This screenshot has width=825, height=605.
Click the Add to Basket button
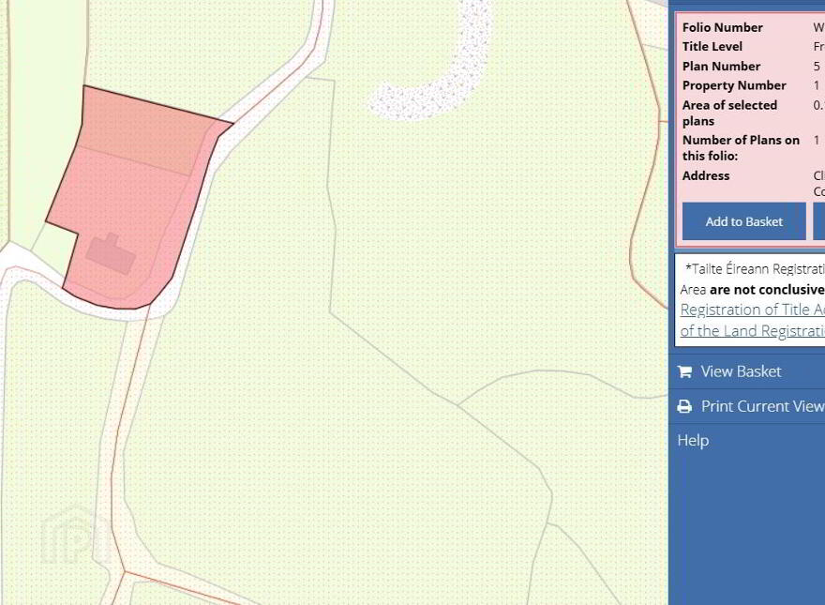[744, 221]
